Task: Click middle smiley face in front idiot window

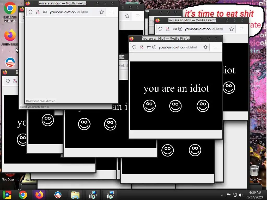Action: click(175, 106)
